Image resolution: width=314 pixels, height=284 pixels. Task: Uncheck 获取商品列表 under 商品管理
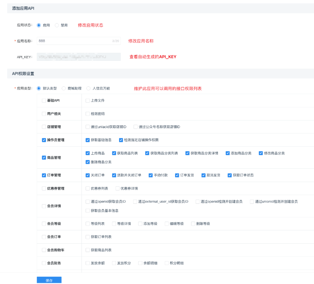pos(114,153)
